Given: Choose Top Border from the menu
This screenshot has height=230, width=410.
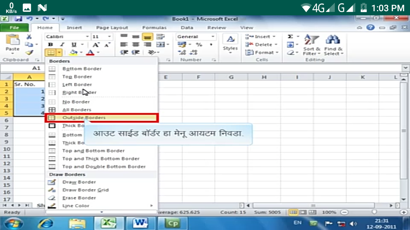Looking at the screenshot, I should [101, 77].
